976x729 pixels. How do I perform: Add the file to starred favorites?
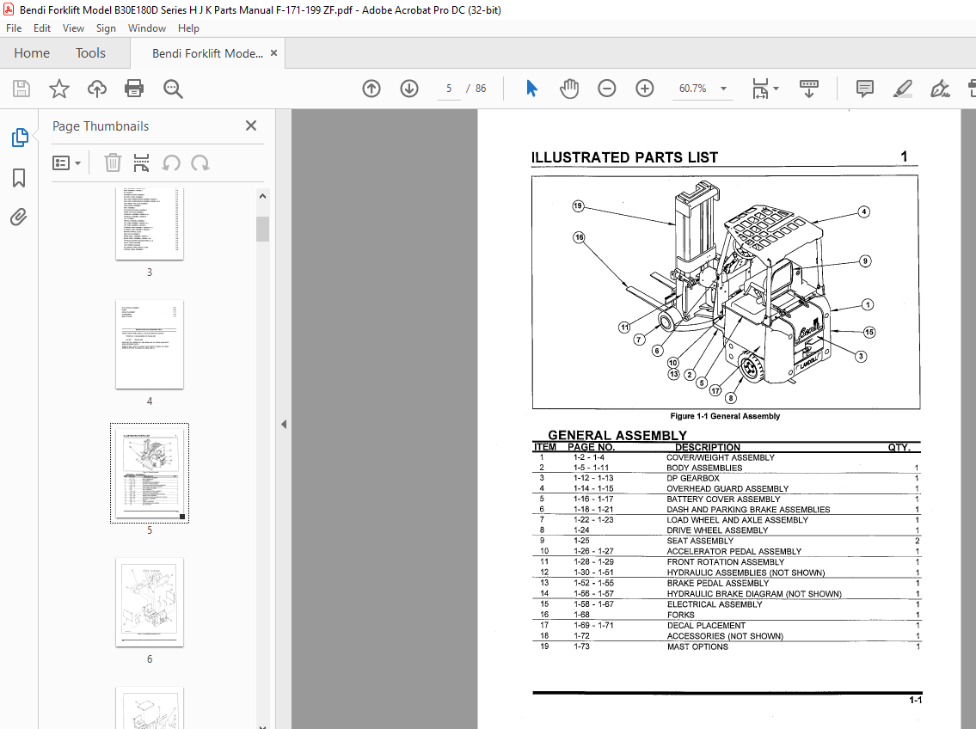tap(59, 89)
